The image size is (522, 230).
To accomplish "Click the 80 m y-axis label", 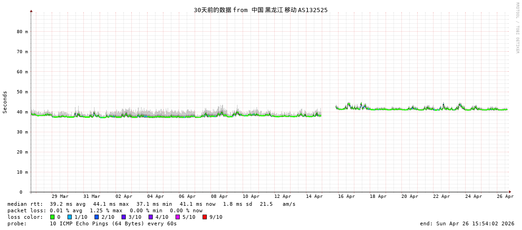I will click(x=23, y=32).
